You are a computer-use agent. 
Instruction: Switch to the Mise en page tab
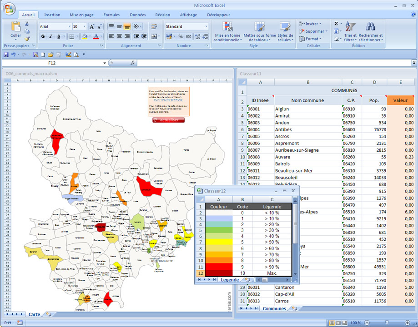coord(81,15)
